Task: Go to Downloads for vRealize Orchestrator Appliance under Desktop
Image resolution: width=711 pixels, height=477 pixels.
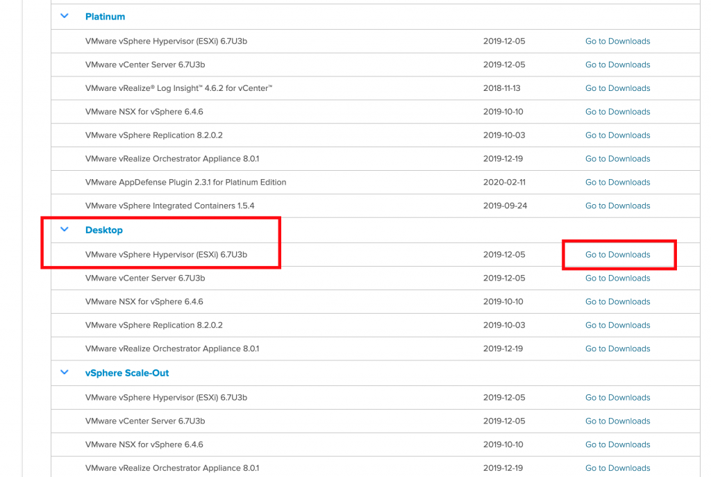Action: [617, 349]
